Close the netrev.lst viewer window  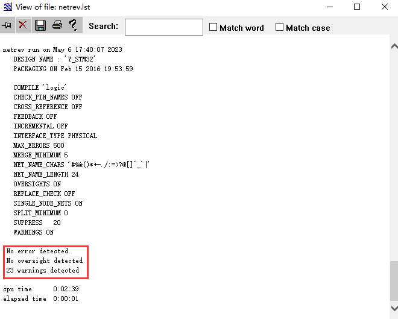coord(385,7)
